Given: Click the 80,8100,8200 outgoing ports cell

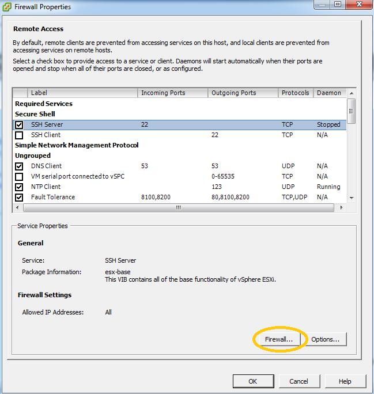Looking at the screenshot, I should point(231,197).
